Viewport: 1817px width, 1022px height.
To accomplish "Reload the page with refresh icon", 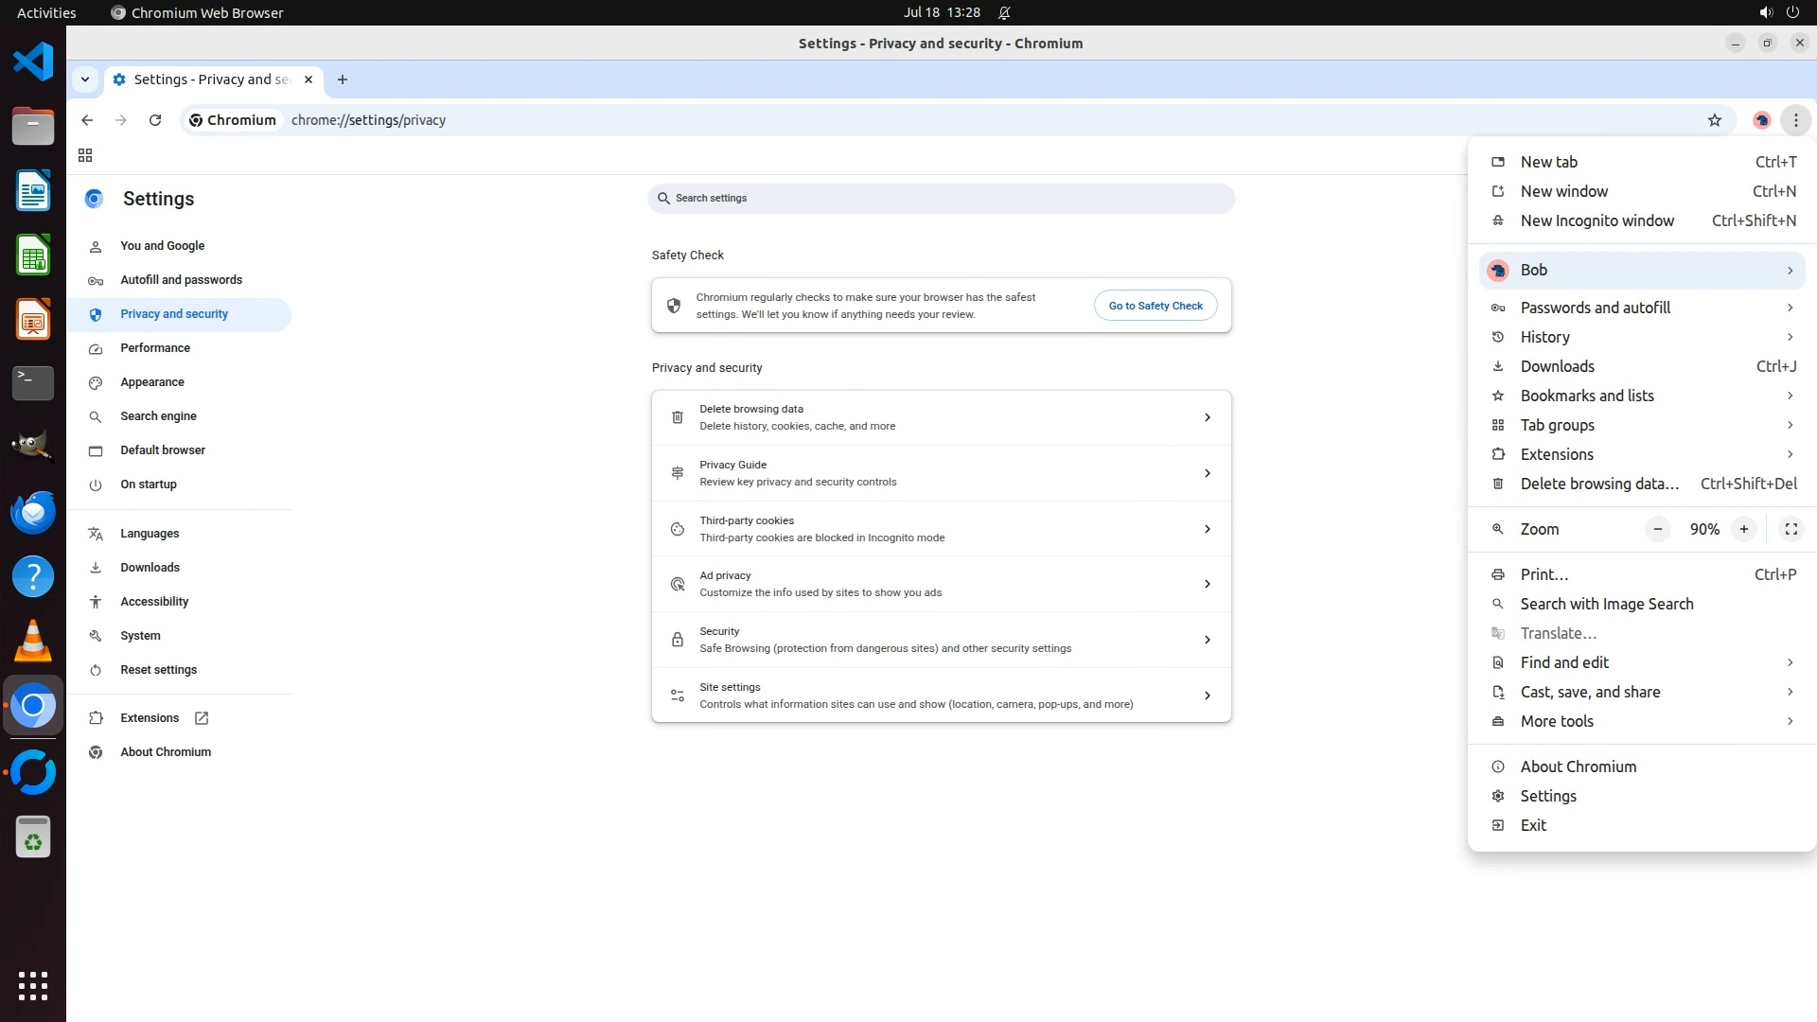I will click(x=155, y=120).
